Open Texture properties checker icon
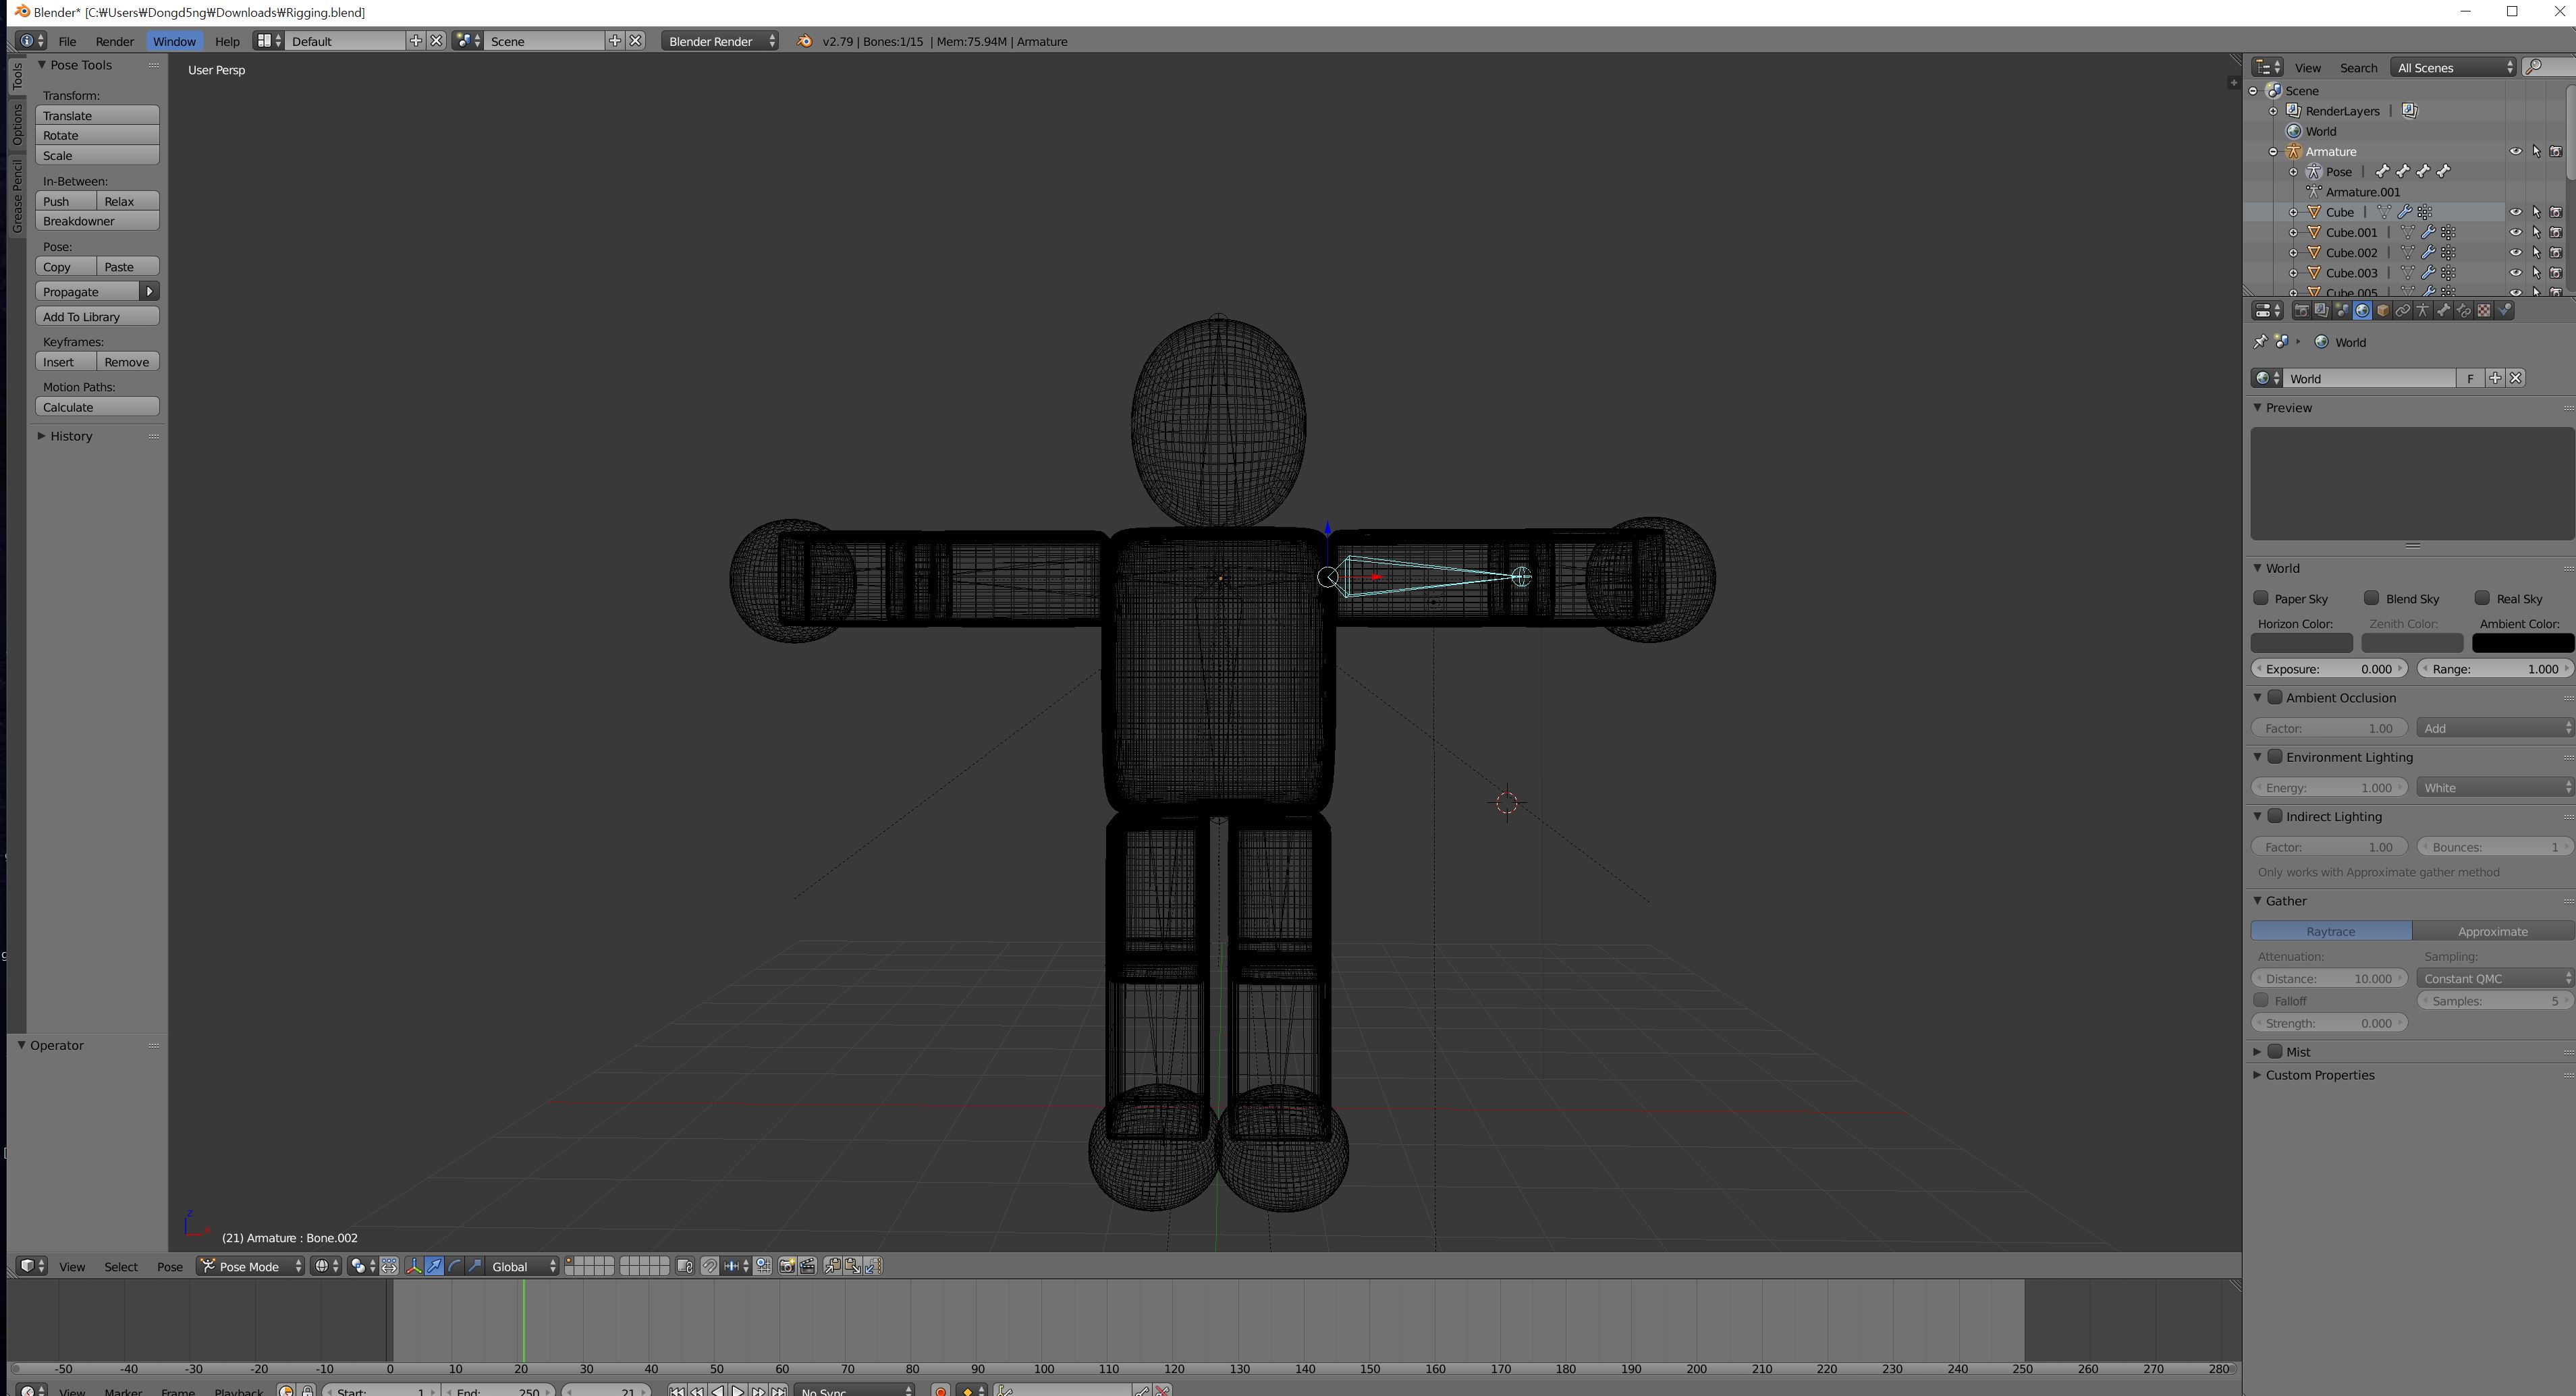The width and height of the screenshot is (2576, 1396). (x=2484, y=310)
